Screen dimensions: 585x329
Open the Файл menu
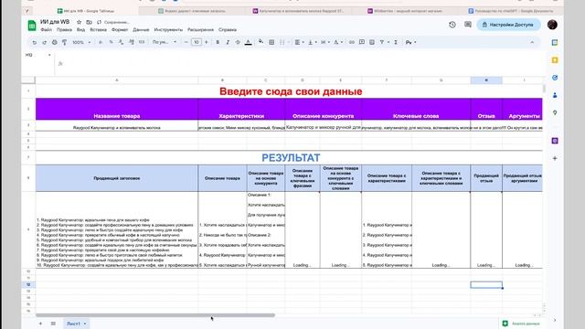[47, 29]
